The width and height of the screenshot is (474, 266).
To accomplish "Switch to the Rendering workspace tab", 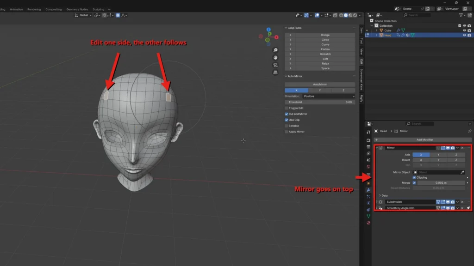I will click(x=34, y=9).
